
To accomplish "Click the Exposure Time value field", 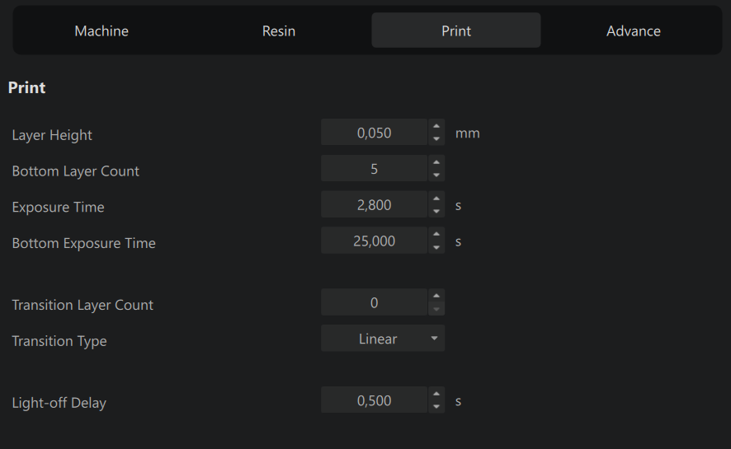I will [x=375, y=204].
